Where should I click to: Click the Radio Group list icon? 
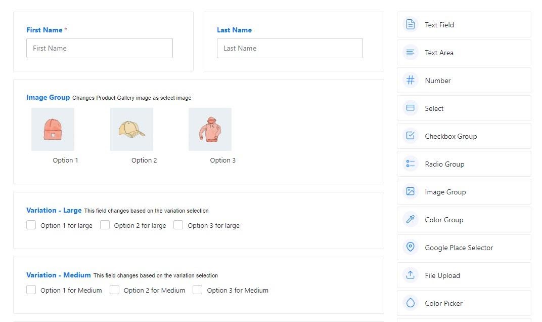411,164
